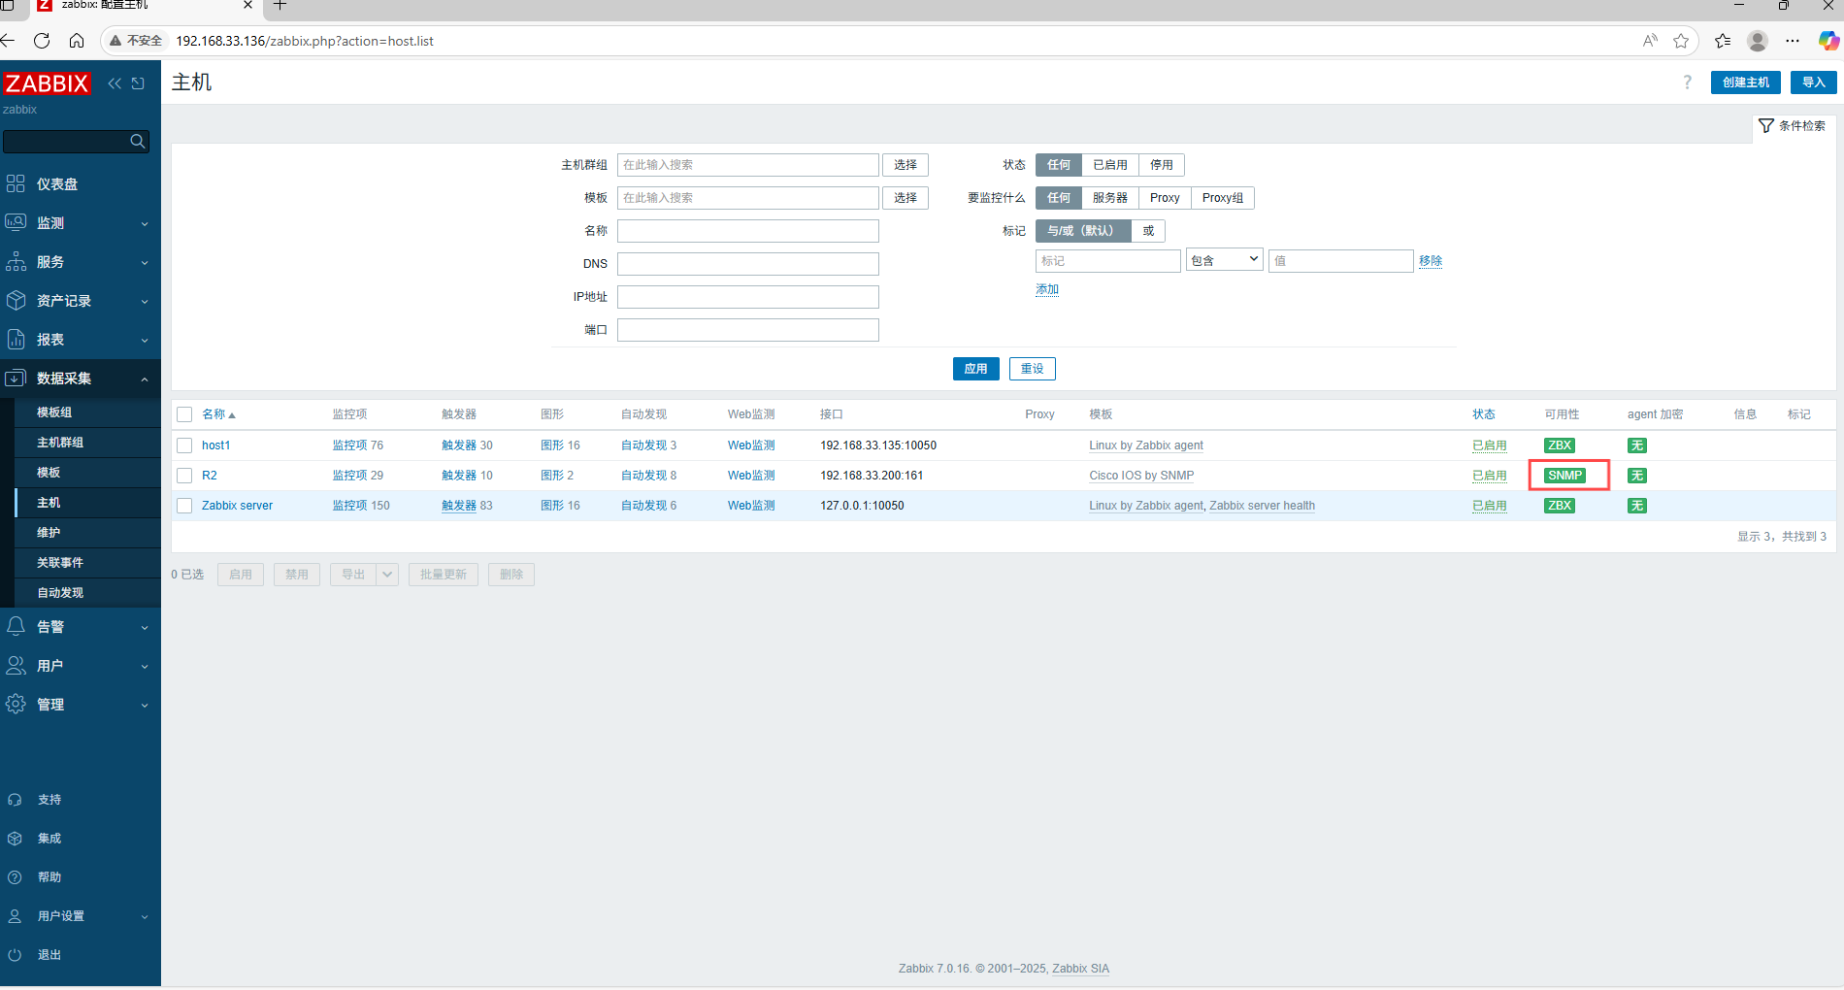Screen dimensions: 1844x990
Task: Open the R2 host link
Action: click(210, 476)
